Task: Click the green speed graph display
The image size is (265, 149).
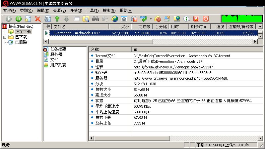Action: [x=242, y=19]
